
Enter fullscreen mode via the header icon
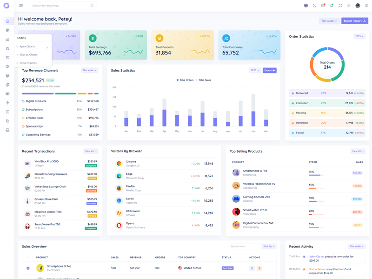point(340,6)
